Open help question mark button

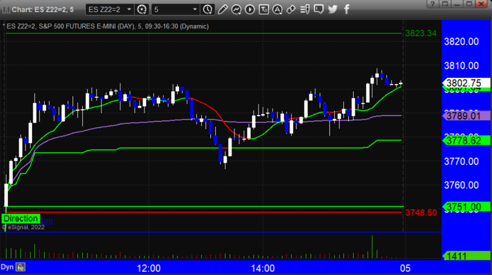(x=433, y=4)
